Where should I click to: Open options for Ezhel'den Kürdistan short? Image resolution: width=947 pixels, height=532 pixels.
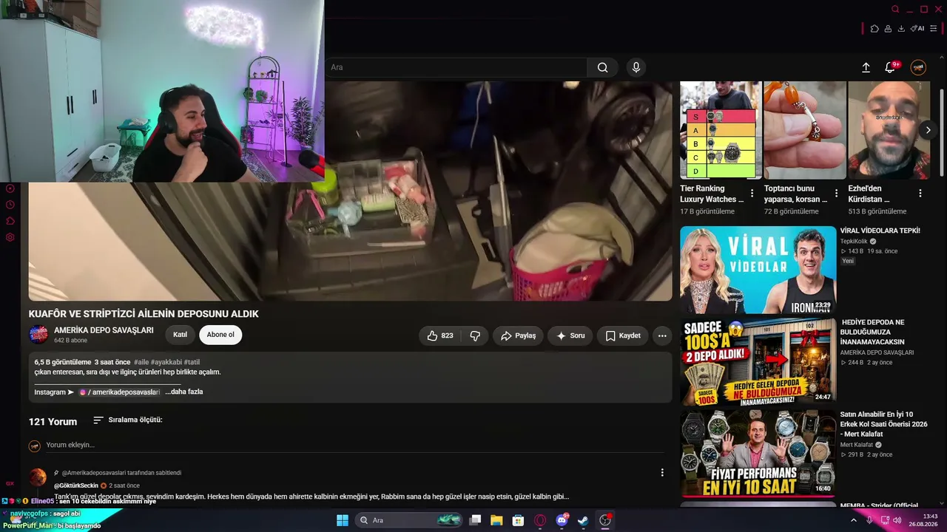coord(920,194)
